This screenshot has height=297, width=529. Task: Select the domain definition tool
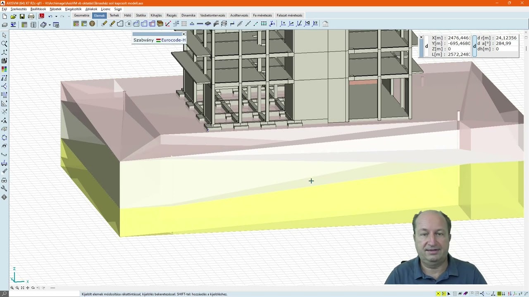pos(120,24)
